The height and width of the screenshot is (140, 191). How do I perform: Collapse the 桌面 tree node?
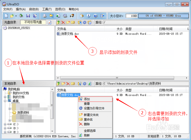[x=5, y=101]
